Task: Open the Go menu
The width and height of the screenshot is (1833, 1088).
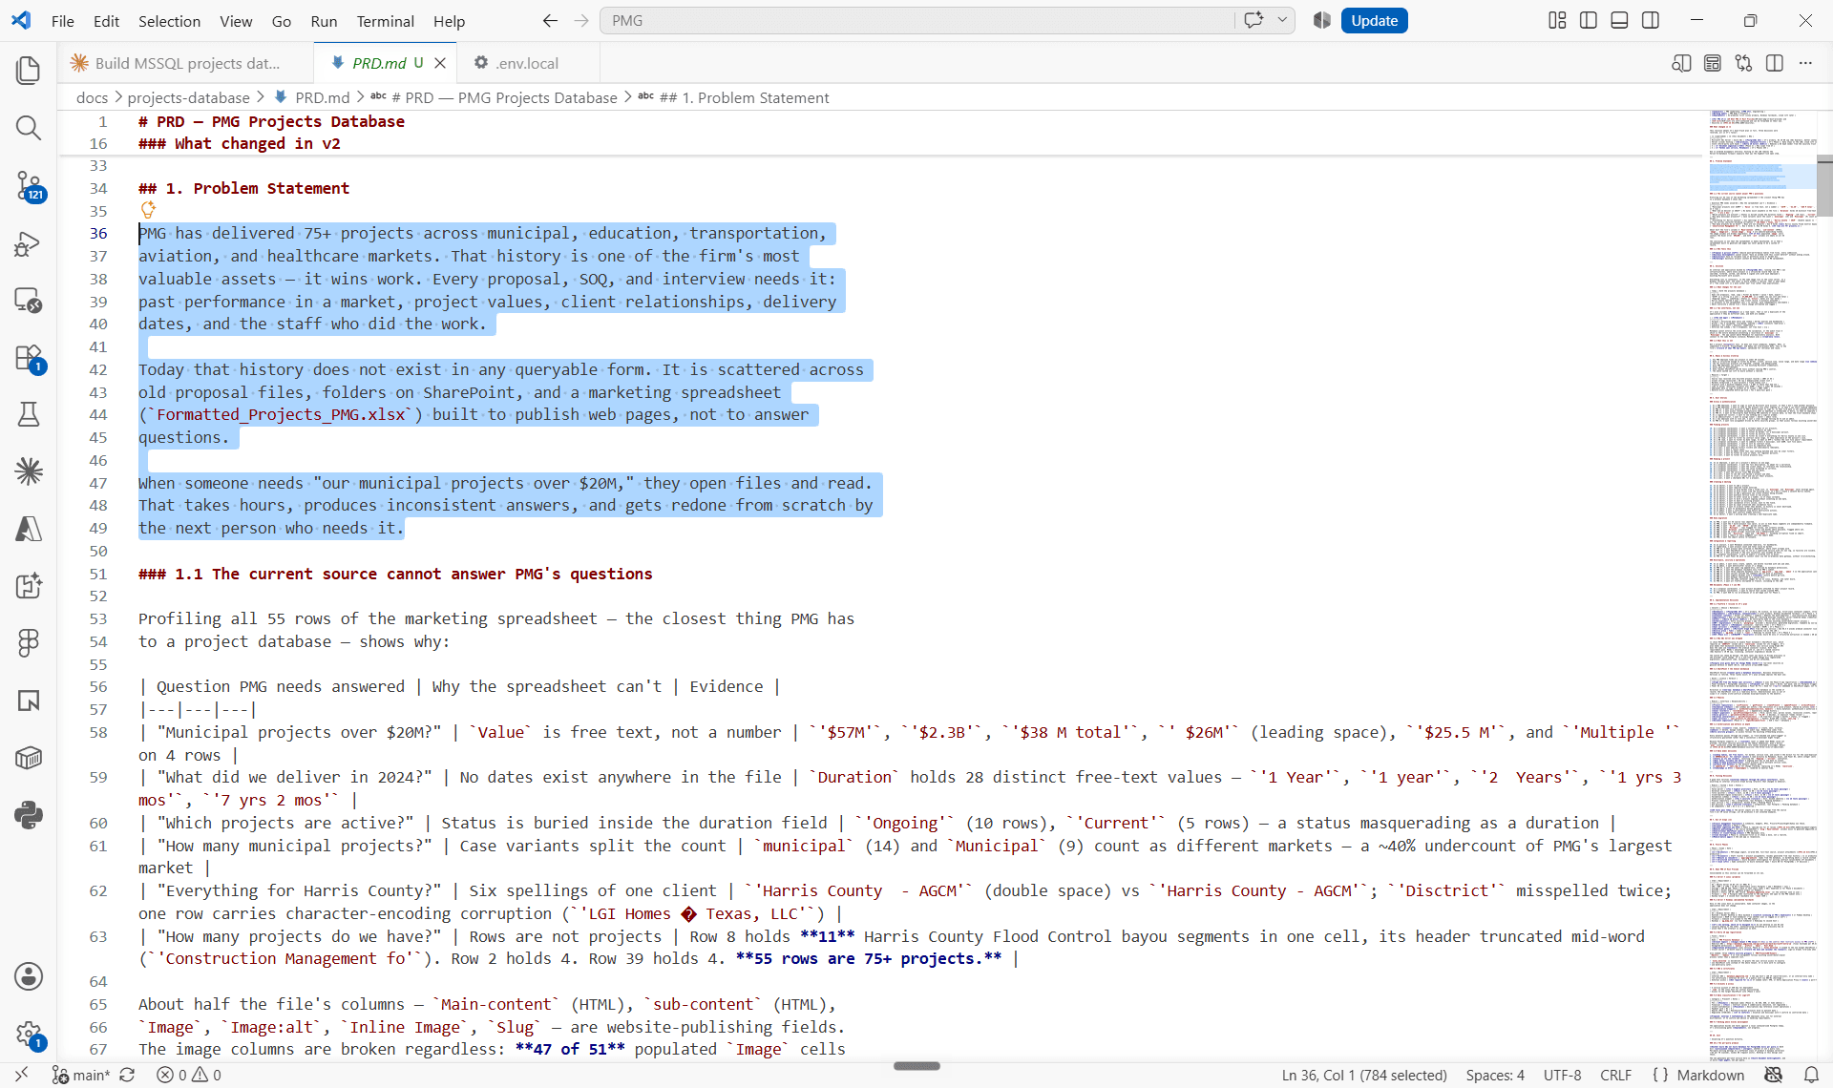Action: tap(282, 21)
